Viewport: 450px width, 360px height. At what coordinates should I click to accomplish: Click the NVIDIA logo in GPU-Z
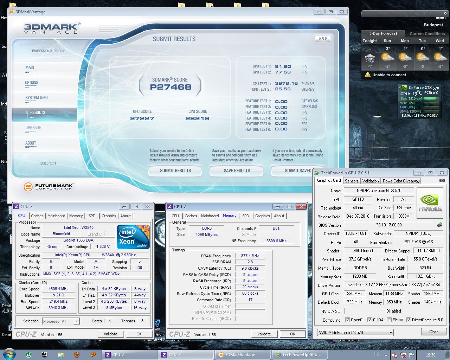point(430,203)
